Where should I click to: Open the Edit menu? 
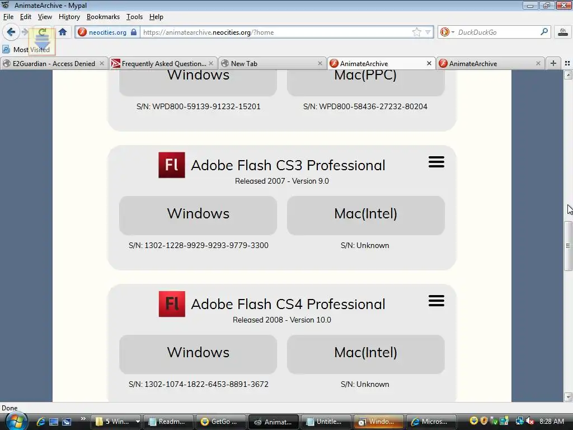click(x=26, y=17)
